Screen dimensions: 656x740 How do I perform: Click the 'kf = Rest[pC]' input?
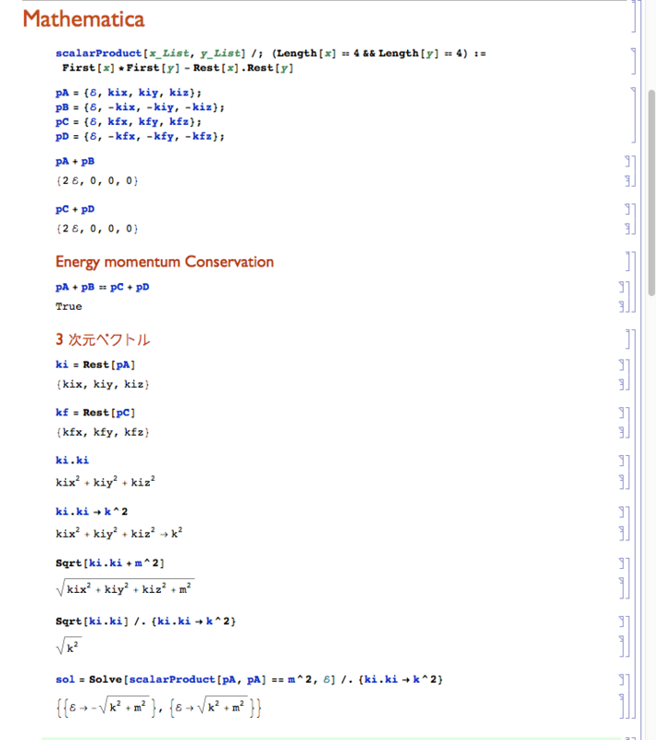pyautogui.click(x=95, y=413)
